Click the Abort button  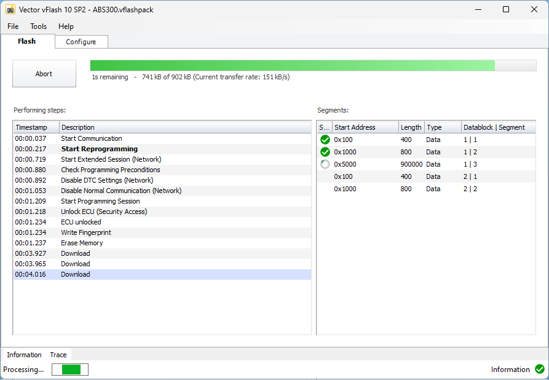tap(44, 74)
